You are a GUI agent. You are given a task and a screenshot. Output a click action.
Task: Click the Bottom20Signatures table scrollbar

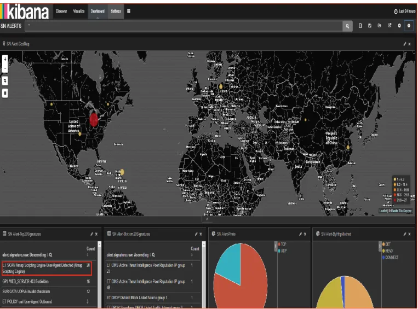point(204,274)
